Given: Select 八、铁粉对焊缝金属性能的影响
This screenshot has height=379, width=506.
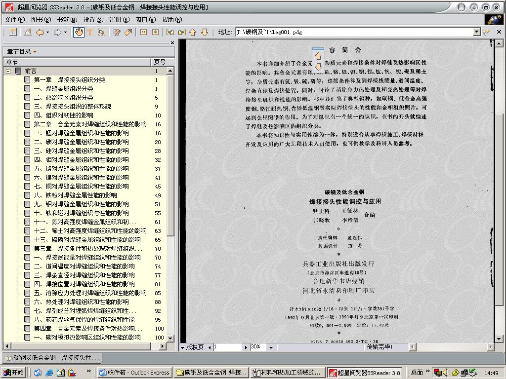Looking at the screenshot, I should click(x=76, y=195).
